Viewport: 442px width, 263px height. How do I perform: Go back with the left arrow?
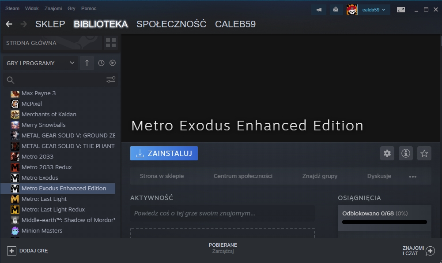tap(9, 24)
